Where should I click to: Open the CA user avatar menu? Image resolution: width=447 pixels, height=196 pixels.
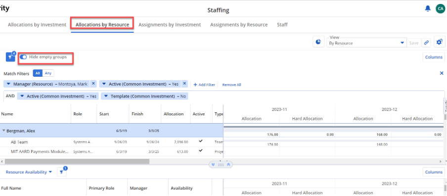tap(440, 9)
